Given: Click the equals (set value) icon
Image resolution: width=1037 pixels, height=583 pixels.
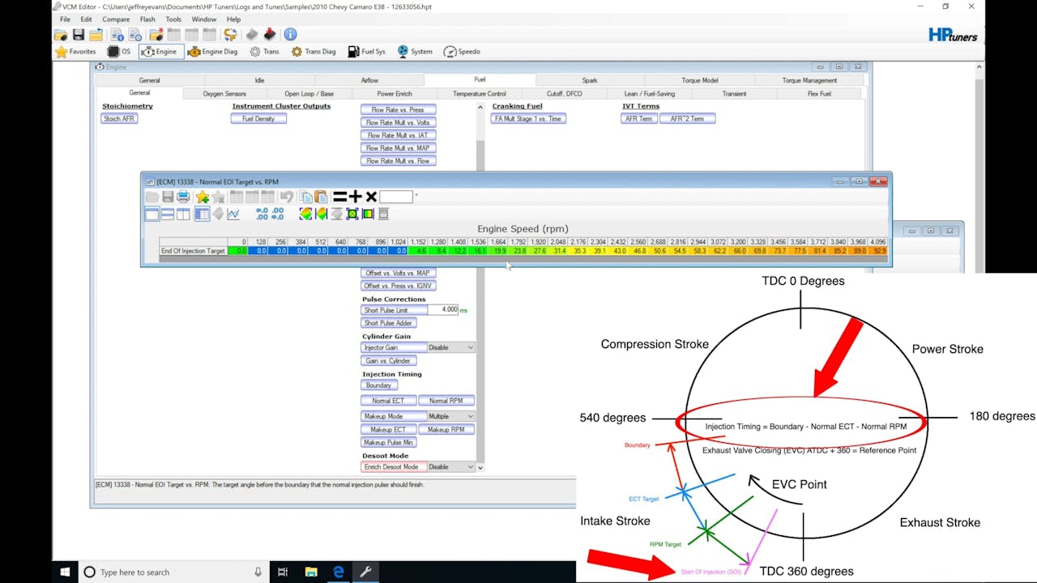Looking at the screenshot, I should (x=340, y=197).
